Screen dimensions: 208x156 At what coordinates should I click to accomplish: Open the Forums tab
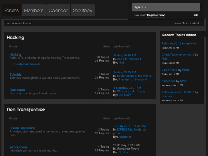pos(11,11)
